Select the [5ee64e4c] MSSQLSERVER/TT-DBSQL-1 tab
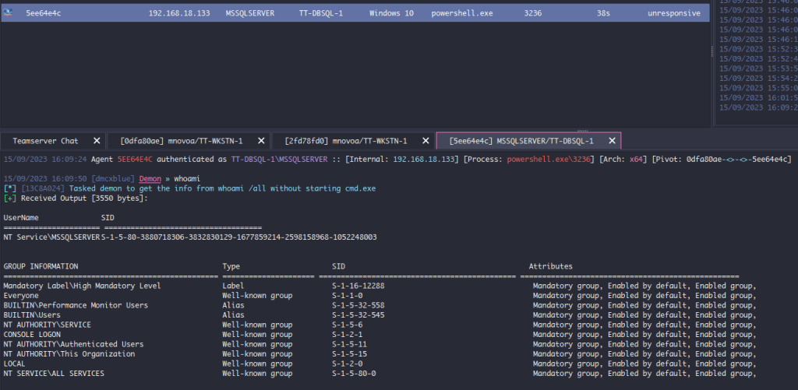 click(521, 141)
